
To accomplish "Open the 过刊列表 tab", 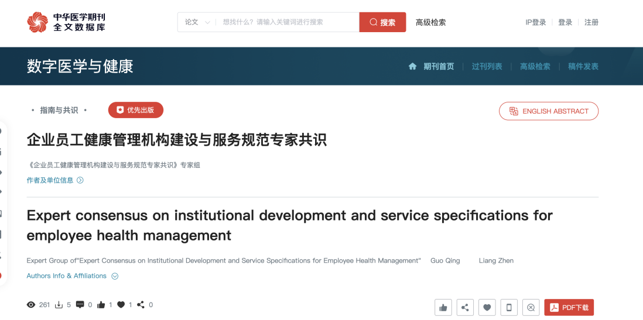I will [x=487, y=67].
